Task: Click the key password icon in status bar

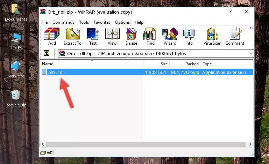Action: point(50,153)
